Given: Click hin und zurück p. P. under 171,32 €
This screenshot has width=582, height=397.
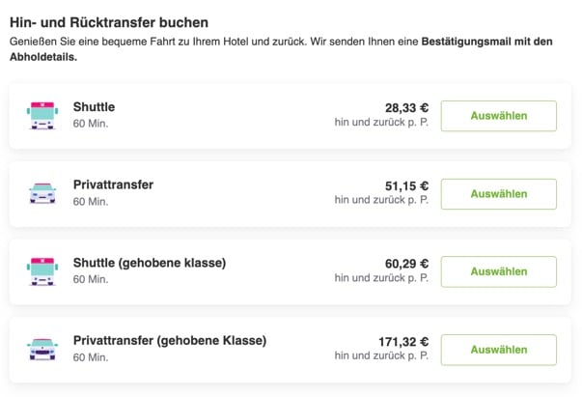Looking at the screenshot, I should point(381,355).
